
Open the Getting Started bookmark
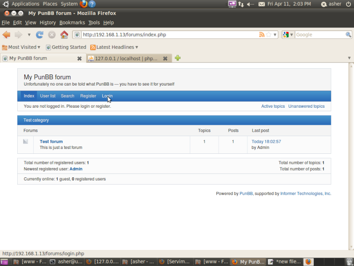click(66, 47)
